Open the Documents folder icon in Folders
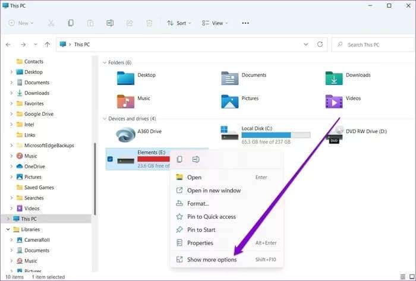This screenshot has width=416, height=281. (x=230, y=78)
